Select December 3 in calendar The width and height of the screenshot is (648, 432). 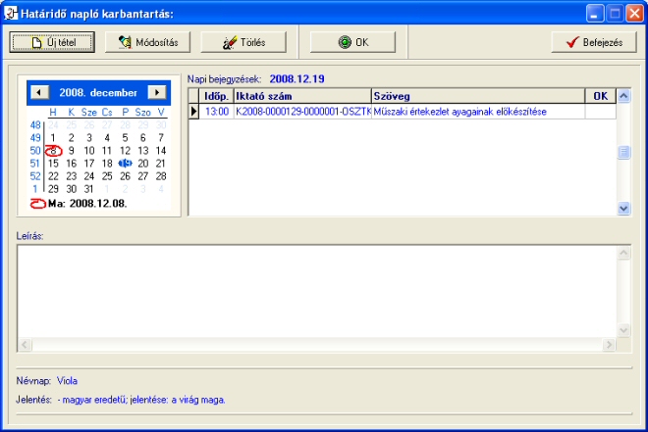coord(88,138)
